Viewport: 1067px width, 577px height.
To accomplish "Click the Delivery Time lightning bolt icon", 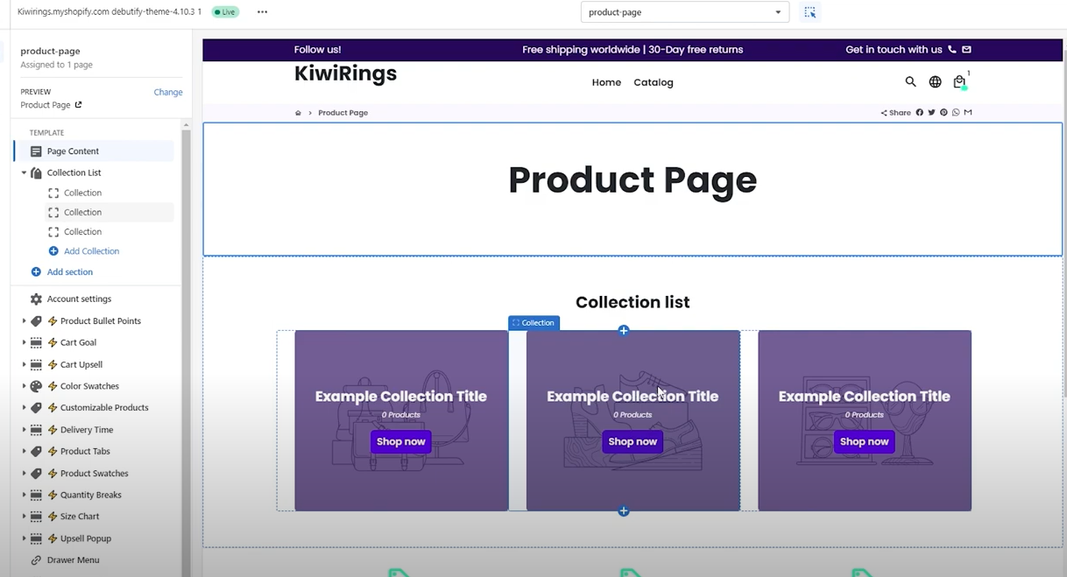I will 53,430.
